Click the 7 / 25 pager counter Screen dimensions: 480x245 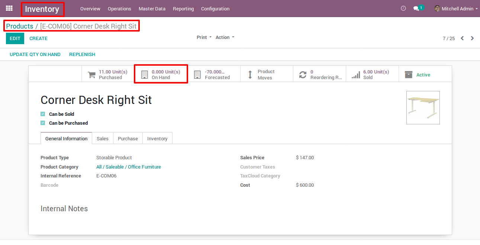(449, 38)
